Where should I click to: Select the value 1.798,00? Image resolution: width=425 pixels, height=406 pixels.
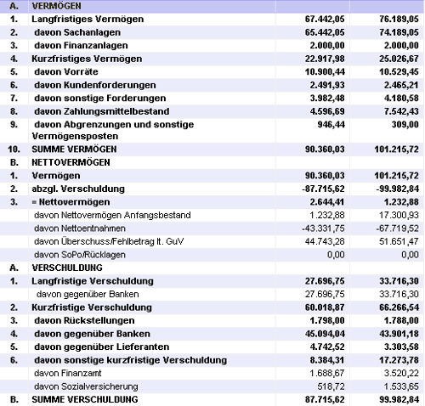[x=327, y=320]
